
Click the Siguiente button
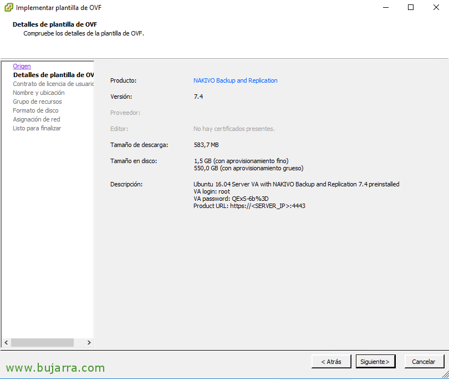coord(375,361)
